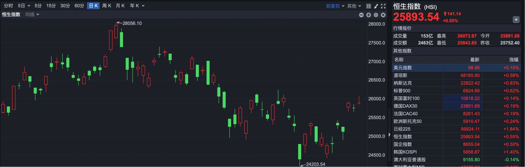Click the 141.14 point change value
The width and height of the screenshot is (525, 167).
454,14
